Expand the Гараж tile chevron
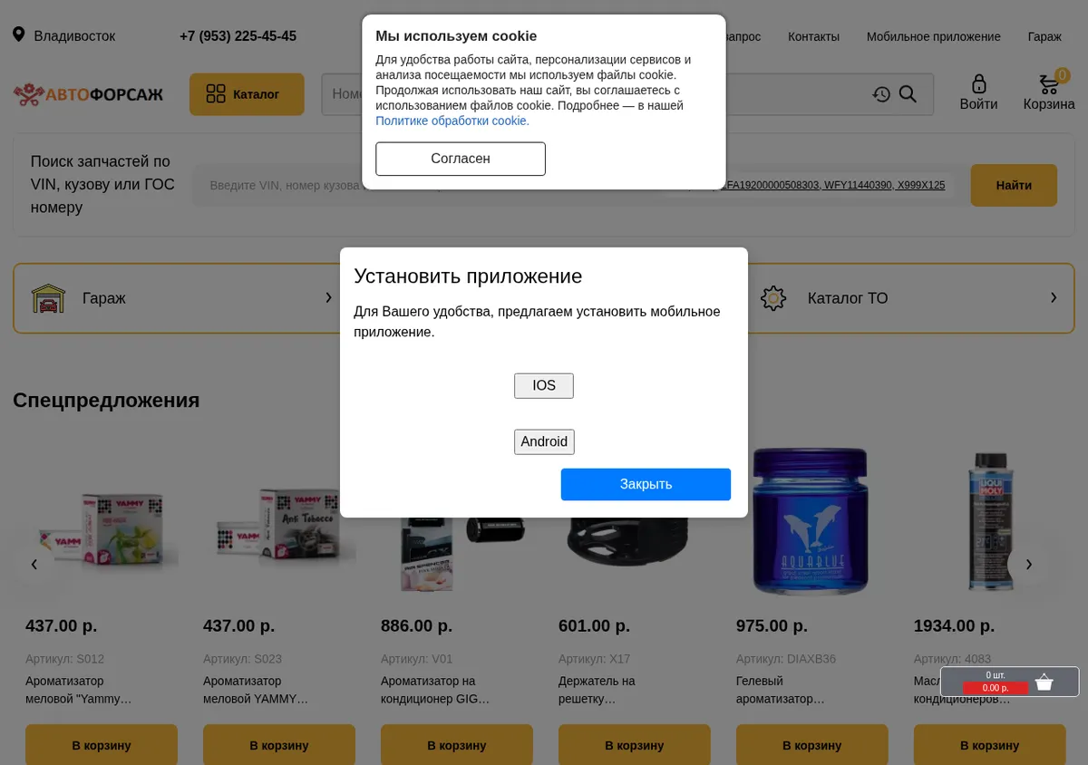Screen dimensions: 1088x765 tap(328, 297)
